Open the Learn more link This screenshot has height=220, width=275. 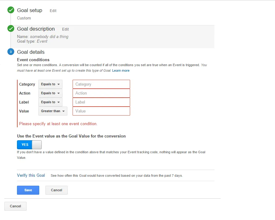121,70
